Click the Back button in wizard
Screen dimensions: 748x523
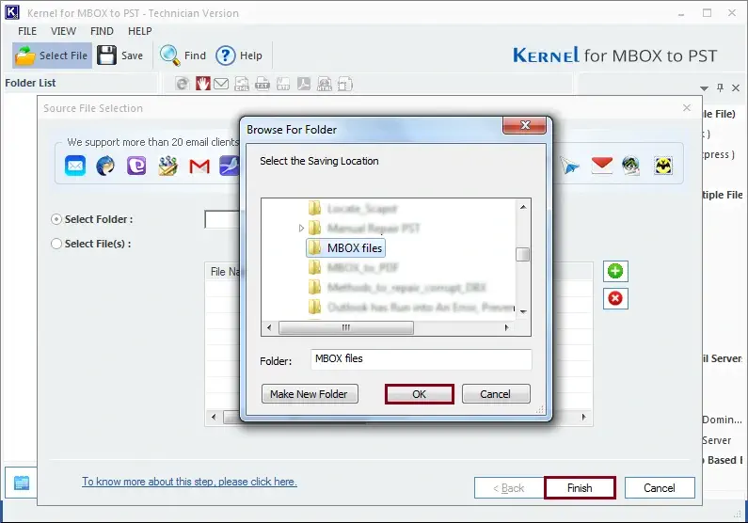509,487
